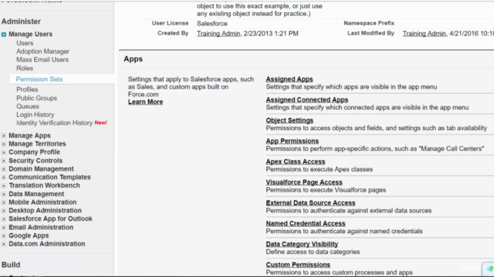Click Data Management label
The width and height of the screenshot is (494, 277).
pos(36,194)
